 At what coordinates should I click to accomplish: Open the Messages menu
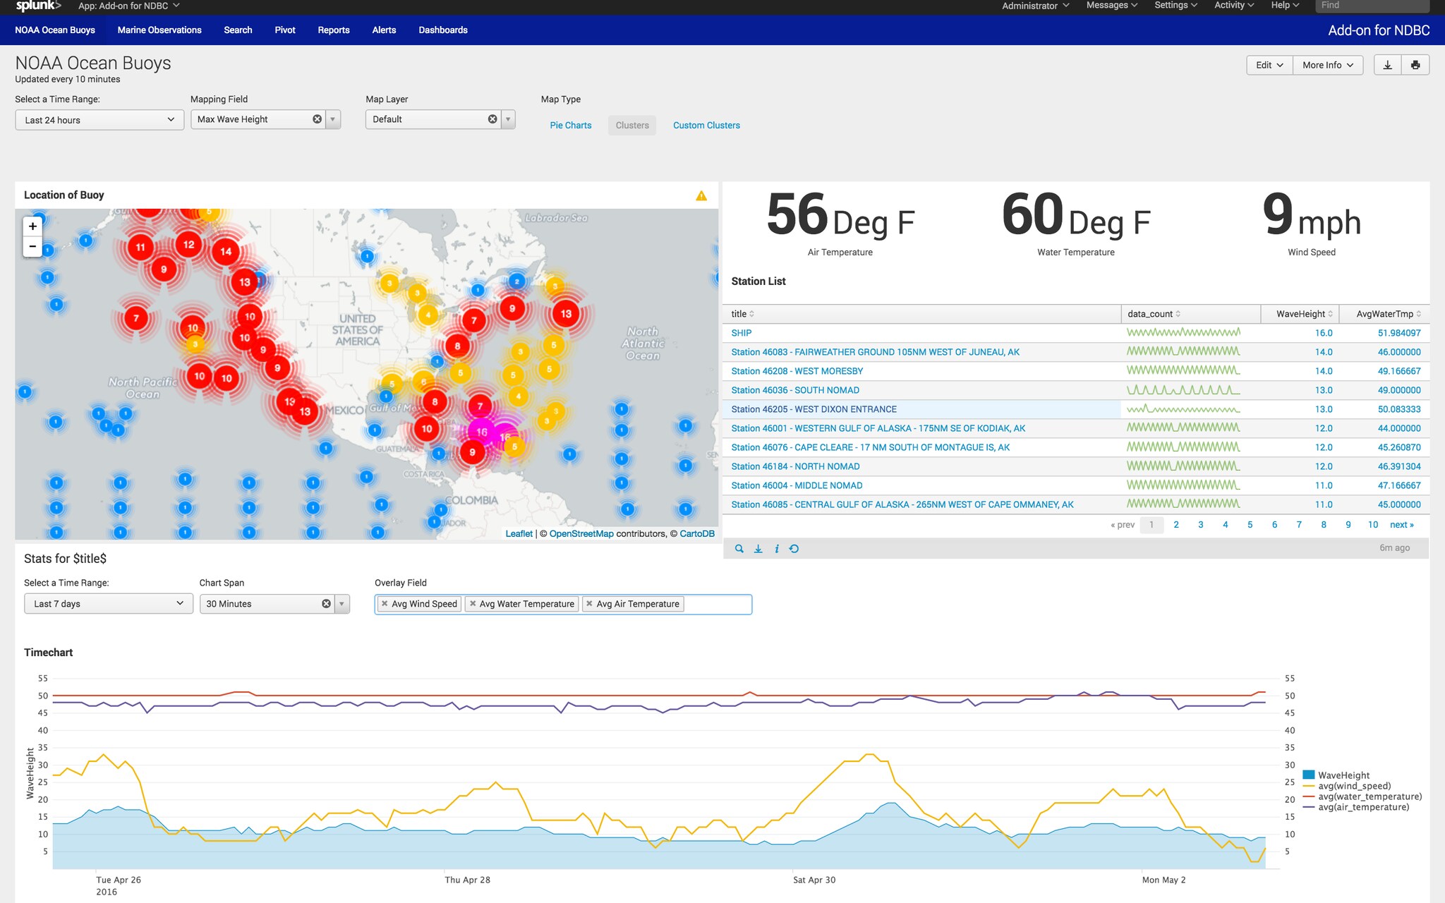(1112, 6)
